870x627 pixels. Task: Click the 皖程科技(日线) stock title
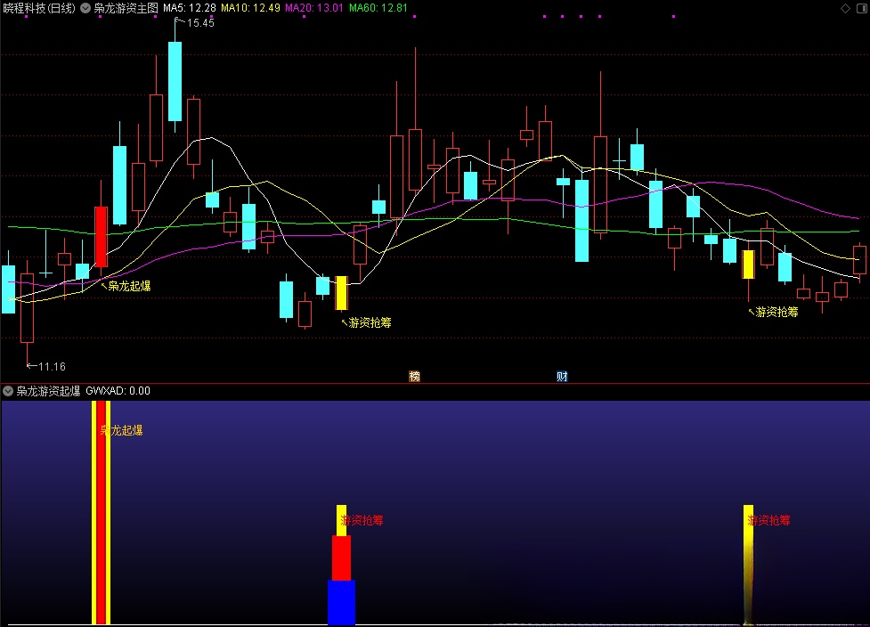click(x=38, y=8)
